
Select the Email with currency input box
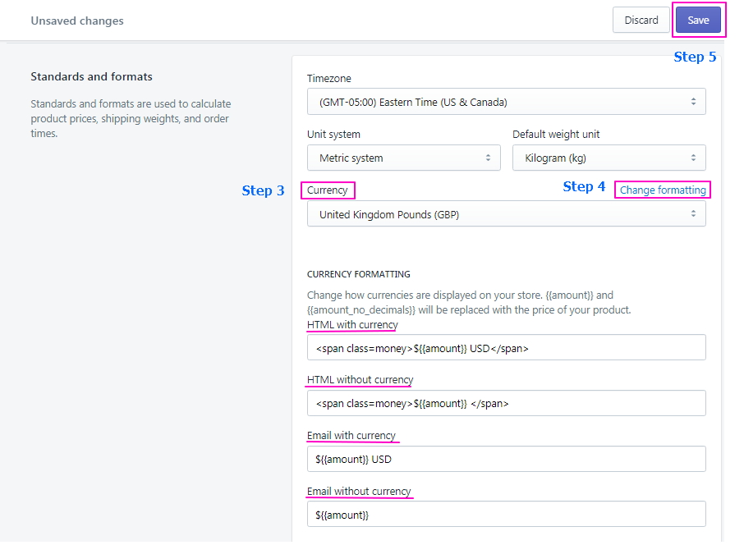tap(506, 459)
